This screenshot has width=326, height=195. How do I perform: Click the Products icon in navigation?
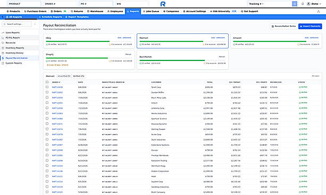click(7, 12)
